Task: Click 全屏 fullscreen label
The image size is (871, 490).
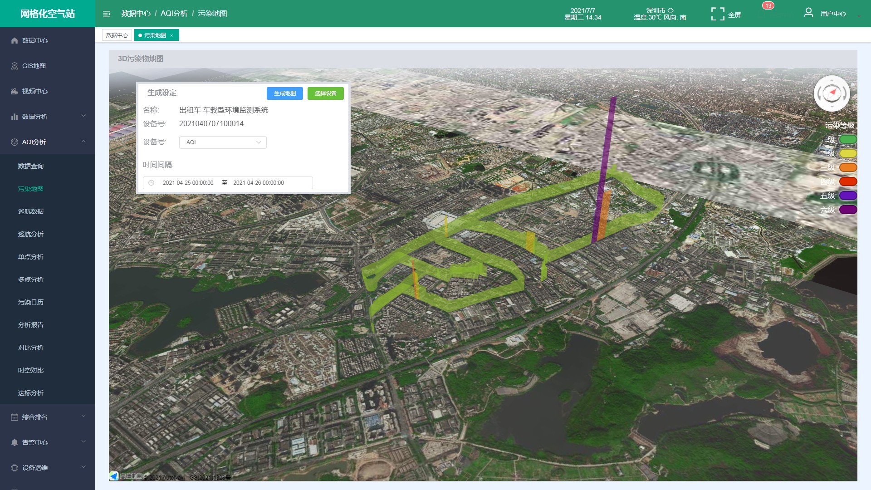Action: 734,15
